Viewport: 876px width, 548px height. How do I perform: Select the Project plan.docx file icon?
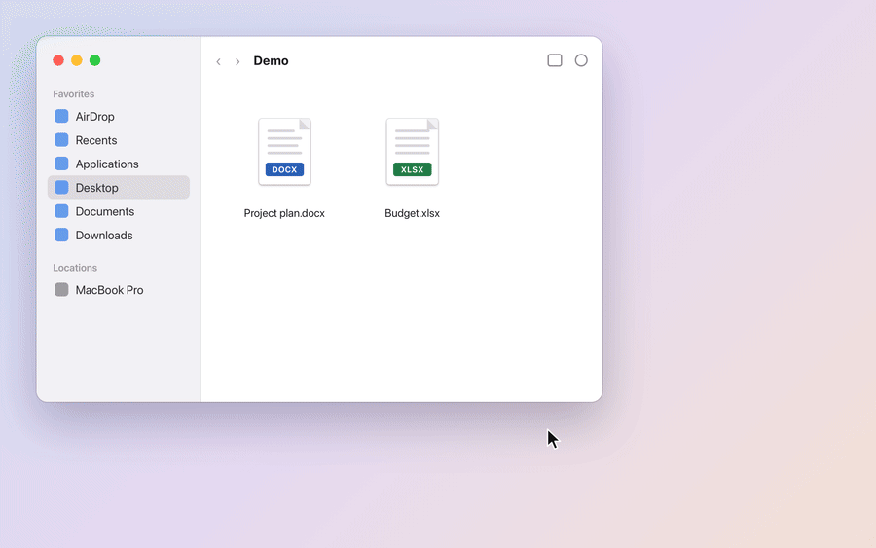tap(284, 152)
